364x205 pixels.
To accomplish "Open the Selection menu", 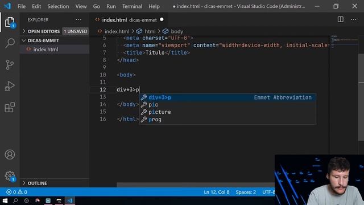I will tap(58, 6).
